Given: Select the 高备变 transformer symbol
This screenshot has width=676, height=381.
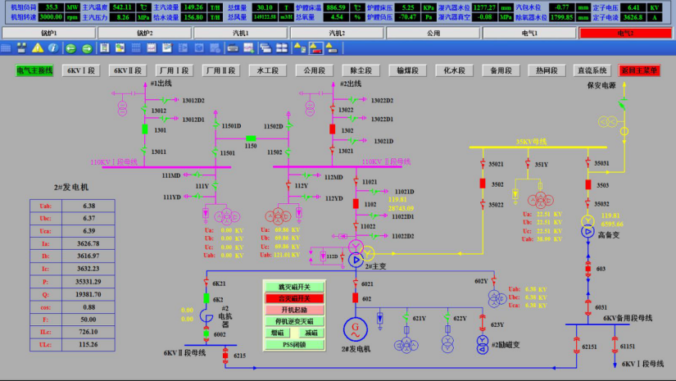Looking at the screenshot, I should (x=588, y=232).
